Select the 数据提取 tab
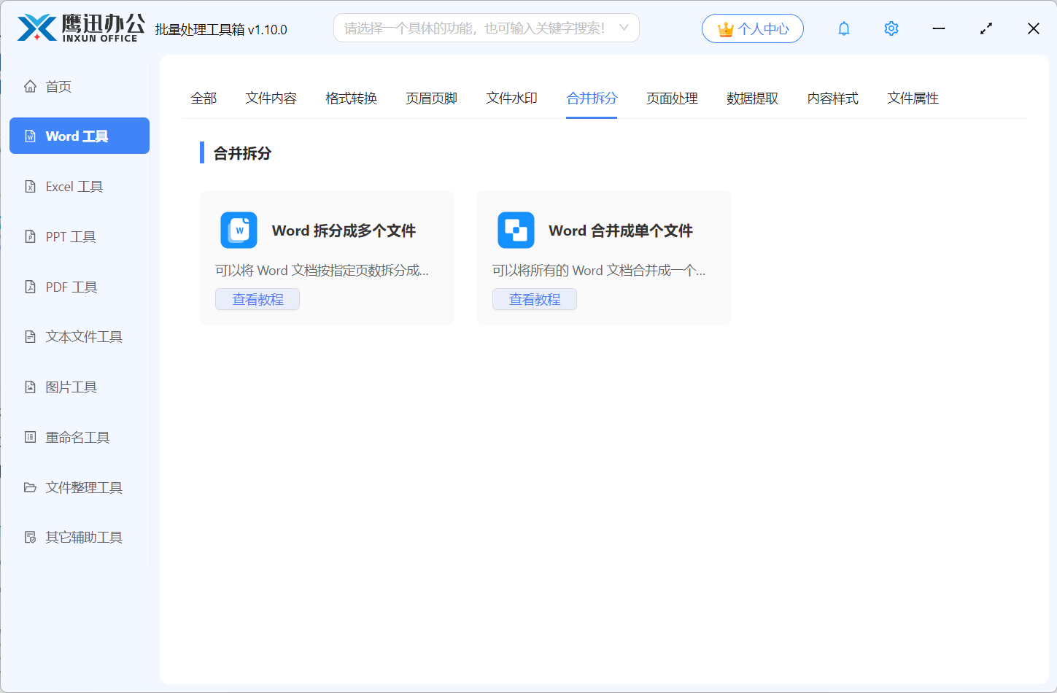This screenshot has height=693, width=1057. click(x=752, y=98)
